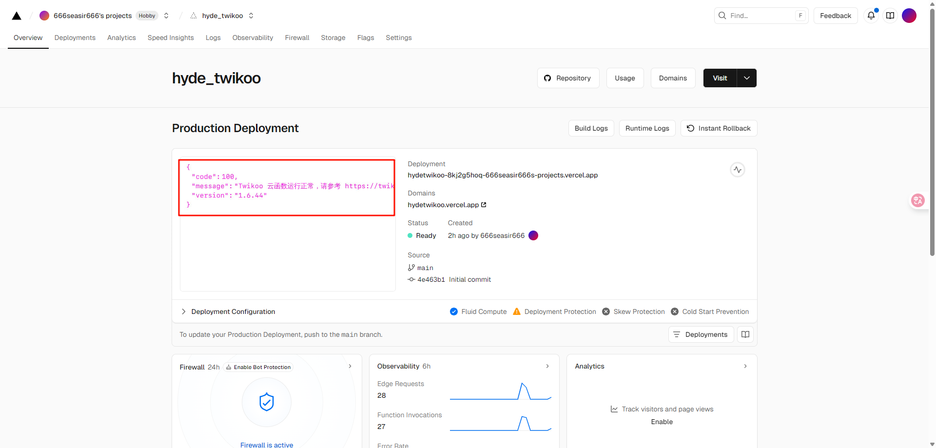Switch to the Analytics tab

tap(121, 38)
